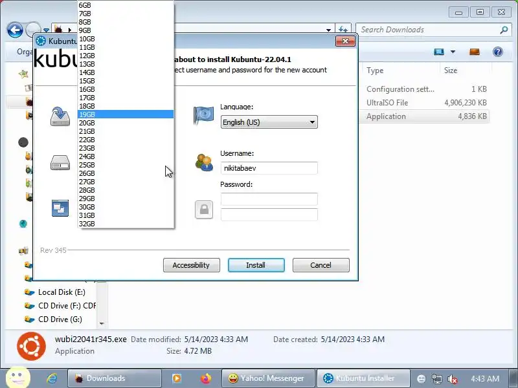Screen dimensions: 518x388
Task: Select 6GB in the size list
Action: click(126, 5)
